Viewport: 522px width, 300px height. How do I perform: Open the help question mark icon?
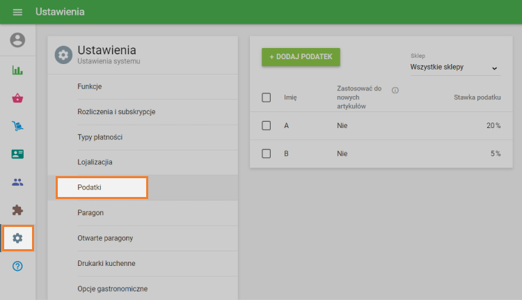click(17, 267)
